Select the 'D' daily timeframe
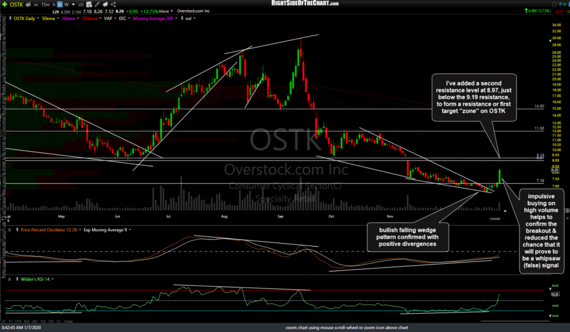This screenshot has height=332, width=570. [x=60, y=5]
